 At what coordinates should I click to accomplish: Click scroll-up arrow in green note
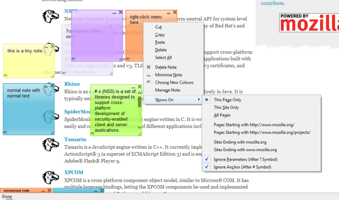point(140,93)
